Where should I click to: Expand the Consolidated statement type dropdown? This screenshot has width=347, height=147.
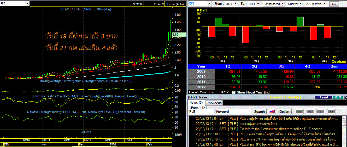282,4
